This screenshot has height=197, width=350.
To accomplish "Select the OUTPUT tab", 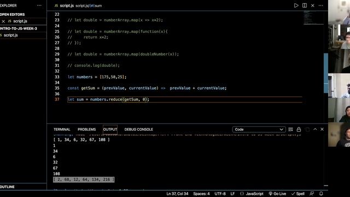I will (110, 130).
